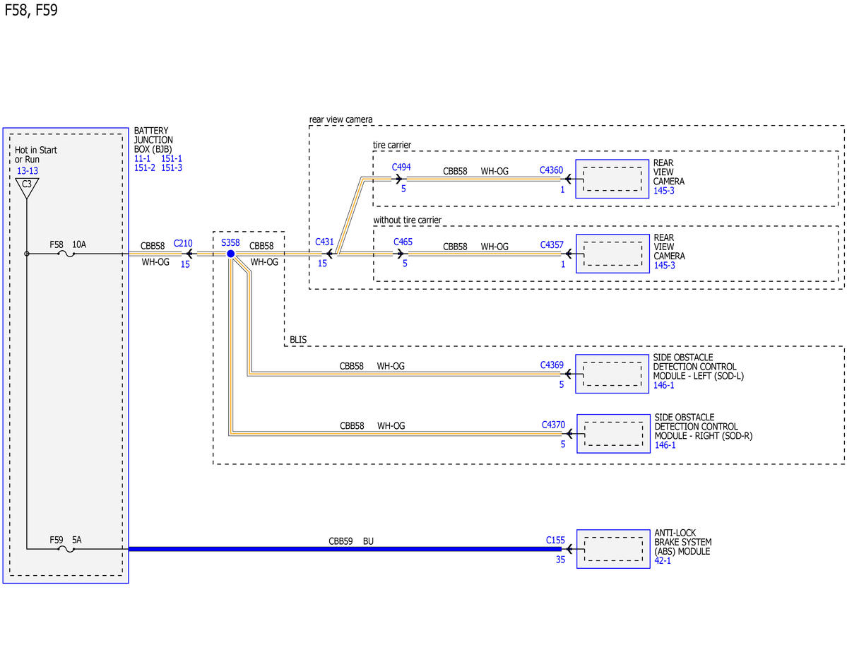The height and width of the screenshot is (655, 847).
Task: Open connector link C4357
Action: click(552, 244)
